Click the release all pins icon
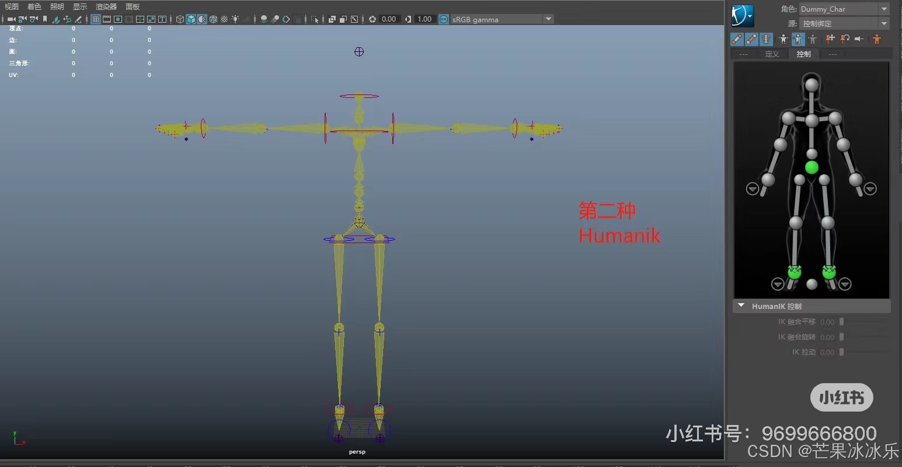 pos(859,39)
